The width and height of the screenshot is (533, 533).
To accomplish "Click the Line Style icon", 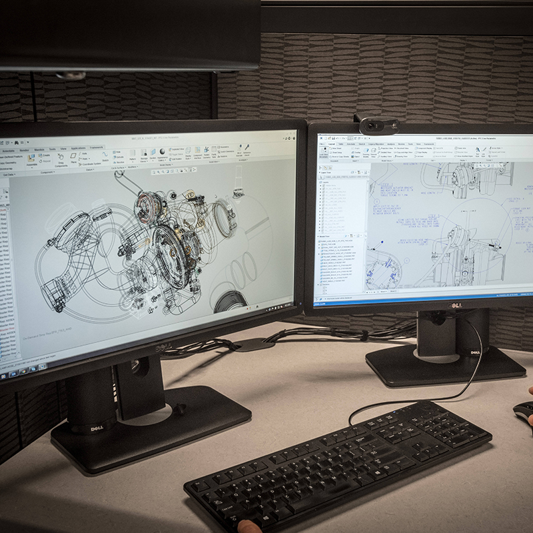I will pyautogui.click(x=484, y=149).
